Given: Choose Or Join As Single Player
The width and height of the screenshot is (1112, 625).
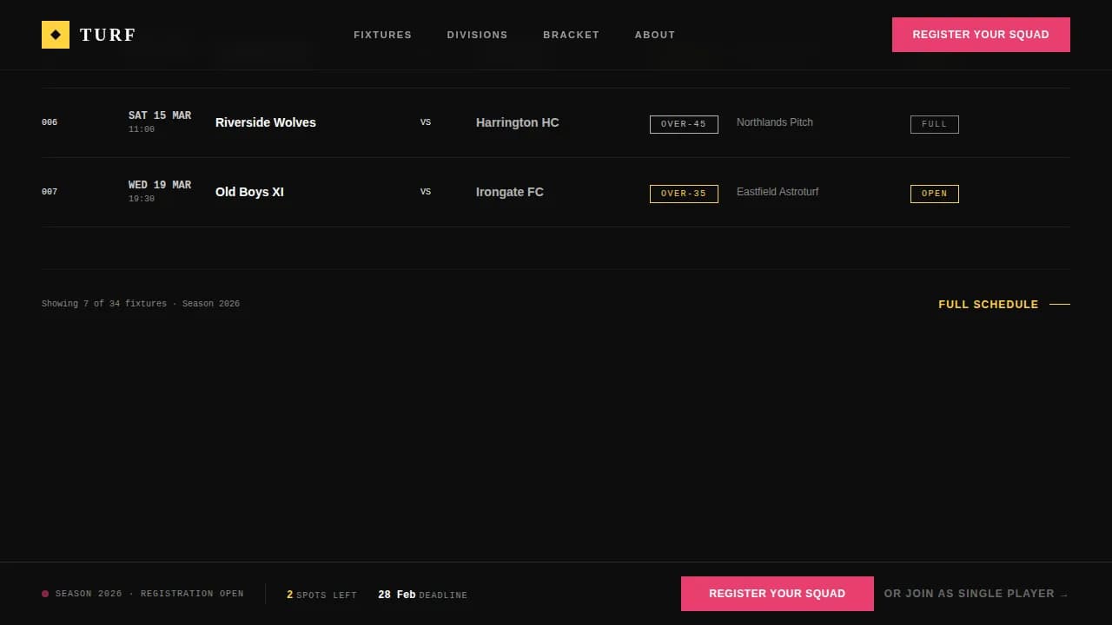Looking at the screenshot, I should pyautogui.click(x=975, y=594).
